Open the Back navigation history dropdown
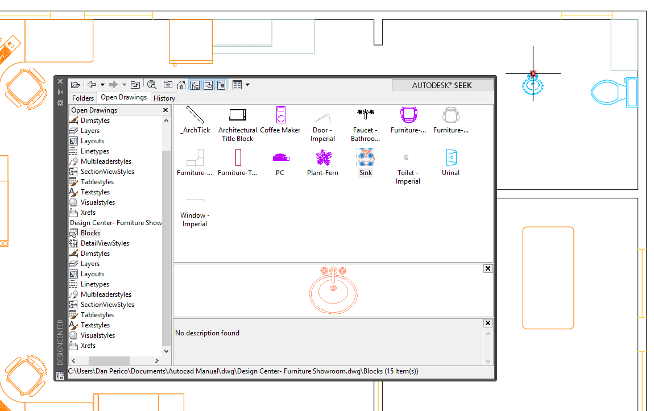The width and height of the screenshot is (654, 411). pos(102,84)
